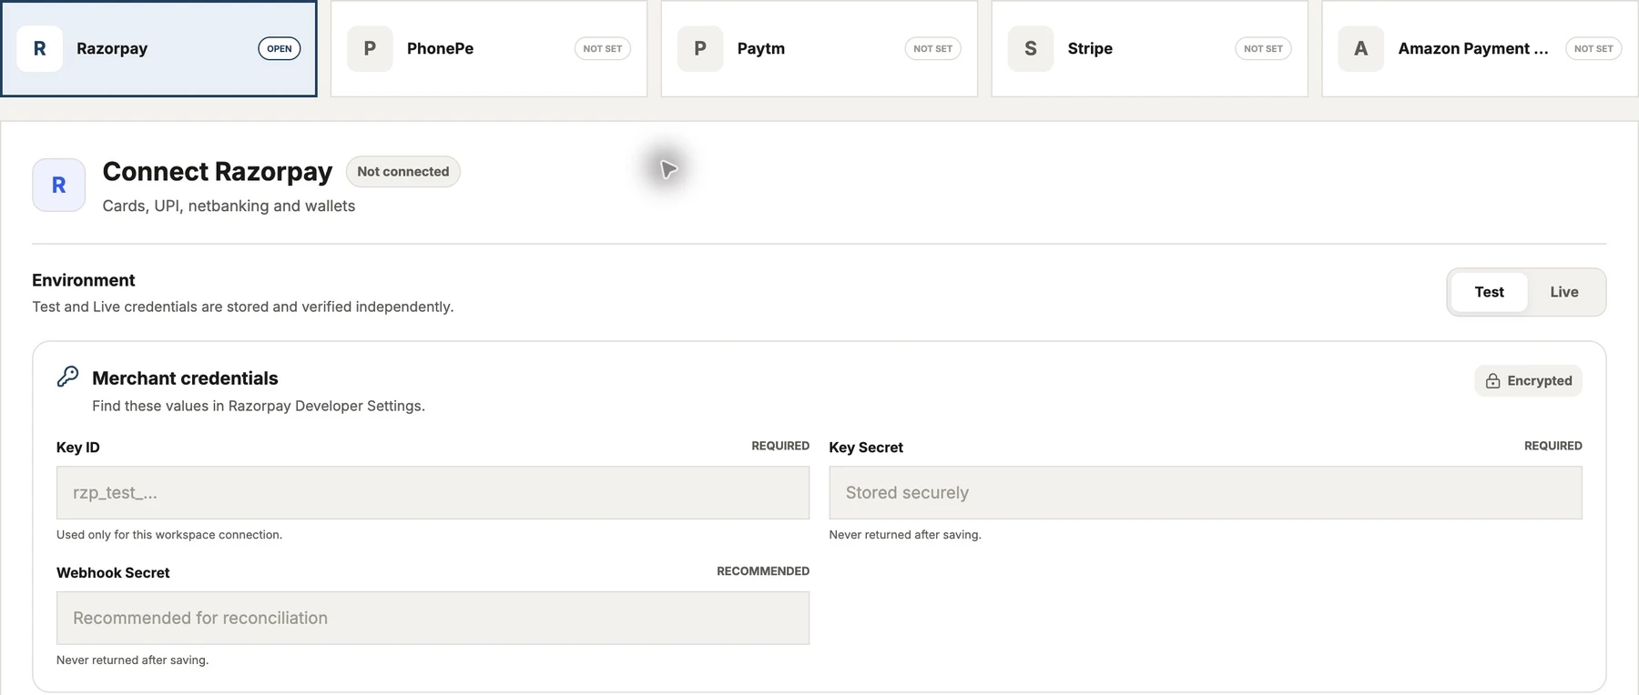Focus the Key ID input field
1639x695 pixels.
pos(433,493)
